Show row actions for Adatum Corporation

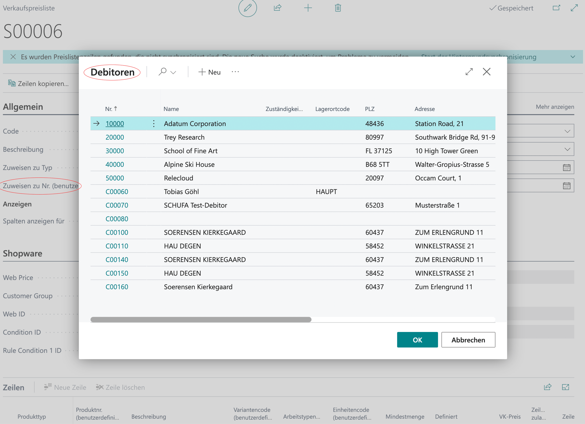tap(154, 124)
